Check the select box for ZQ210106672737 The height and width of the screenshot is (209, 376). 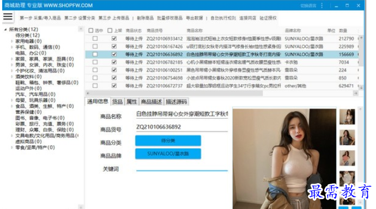[x=95, y=86]
